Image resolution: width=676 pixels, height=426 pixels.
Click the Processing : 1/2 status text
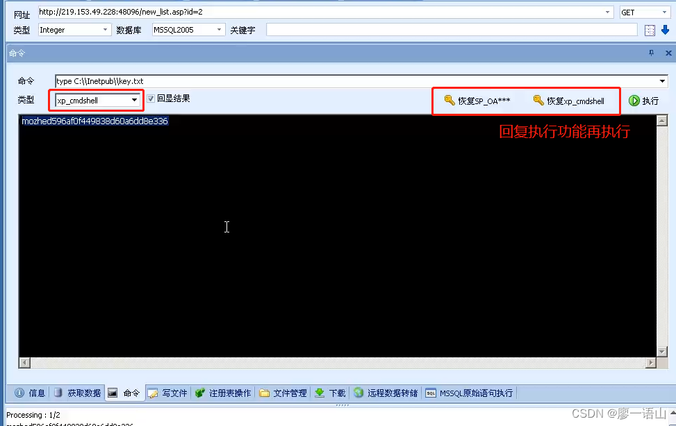tap(33, 415)
